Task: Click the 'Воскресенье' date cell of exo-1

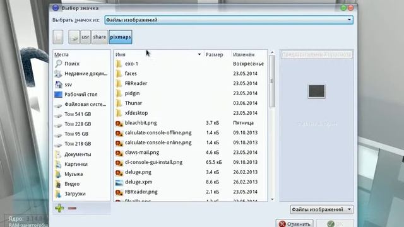Action: point(248,64)
